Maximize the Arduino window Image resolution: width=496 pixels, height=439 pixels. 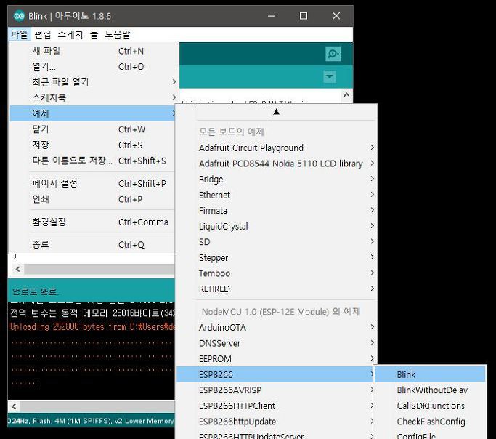click(304, 16)
